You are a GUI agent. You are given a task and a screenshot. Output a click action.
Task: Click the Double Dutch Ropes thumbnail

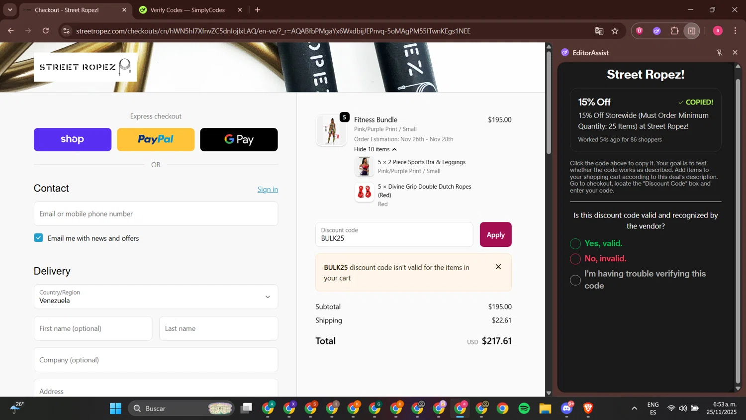[364, 192]
